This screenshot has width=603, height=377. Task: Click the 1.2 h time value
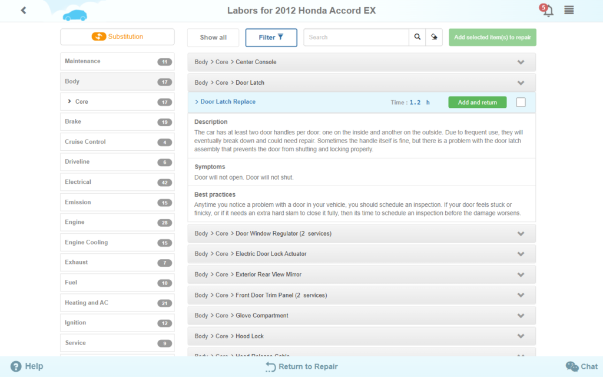(x=419, y=102)
